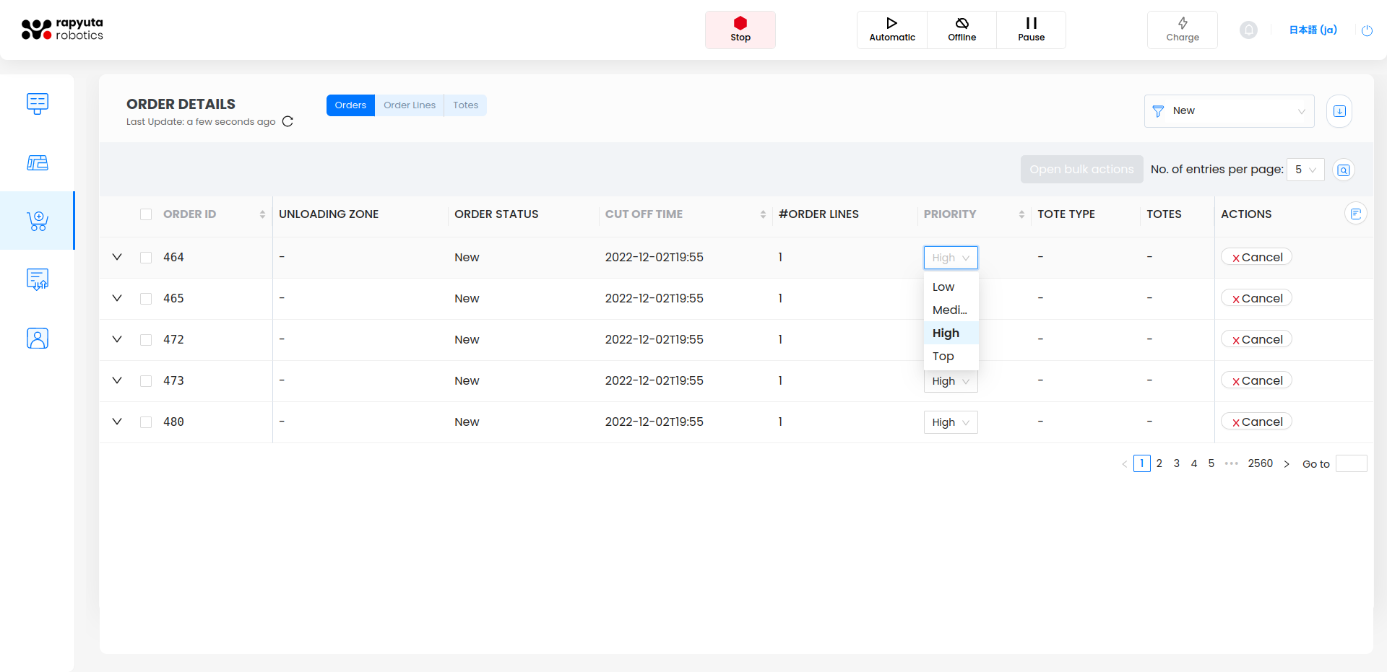Switch language to Japanese
The image size is (1387, 672).
(1313, 30)
